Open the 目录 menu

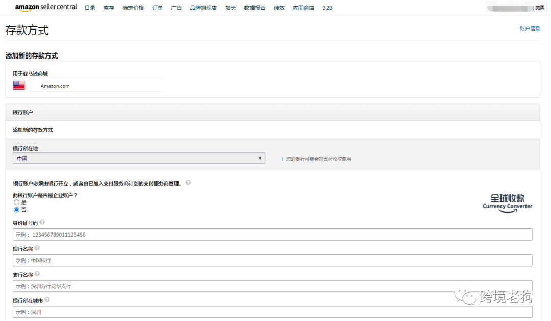pos(90,8)
